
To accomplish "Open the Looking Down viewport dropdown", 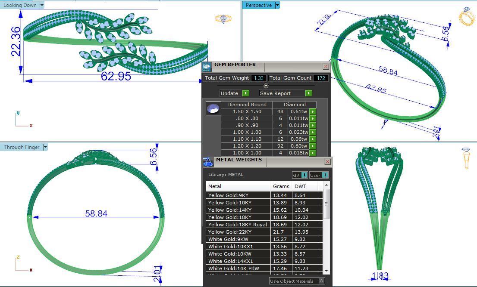I will point(42,5).
